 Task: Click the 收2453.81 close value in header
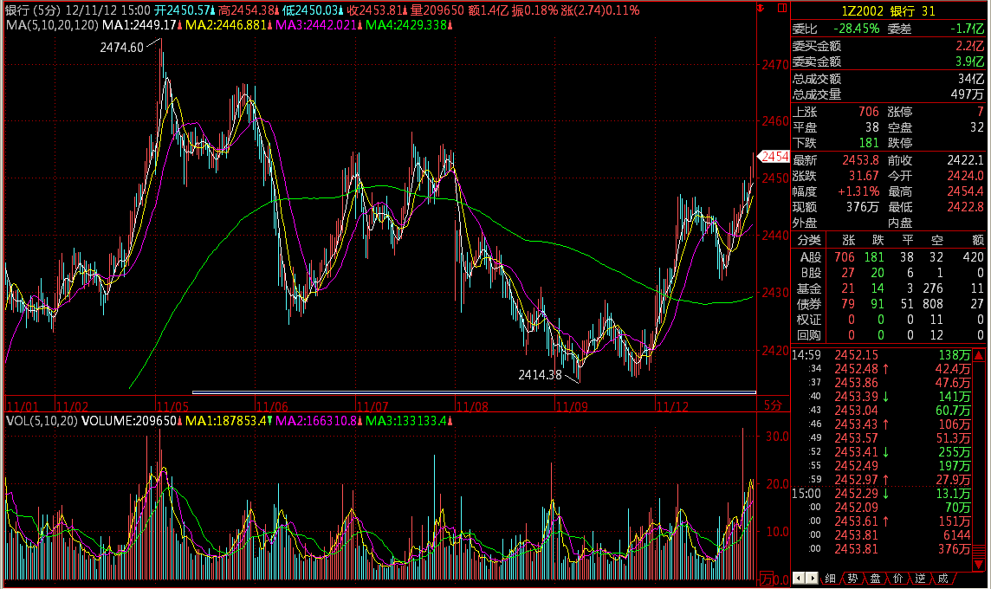coord(374,10)
